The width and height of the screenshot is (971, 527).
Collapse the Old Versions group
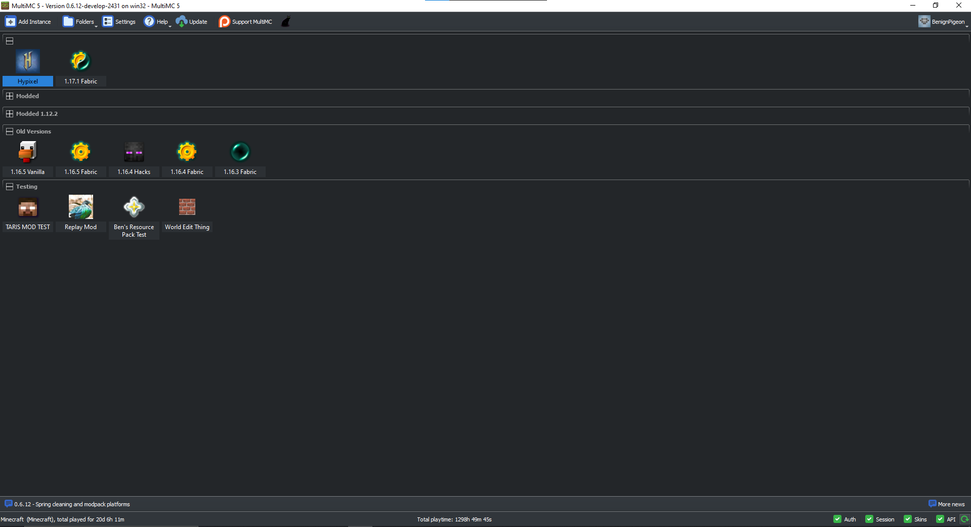(10, 131)
